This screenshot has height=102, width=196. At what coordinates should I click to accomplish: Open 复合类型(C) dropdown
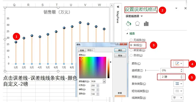[x=179, y=84]
